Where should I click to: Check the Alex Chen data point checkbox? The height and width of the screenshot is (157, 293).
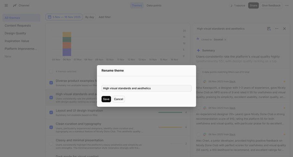click(x=199, y=135)
